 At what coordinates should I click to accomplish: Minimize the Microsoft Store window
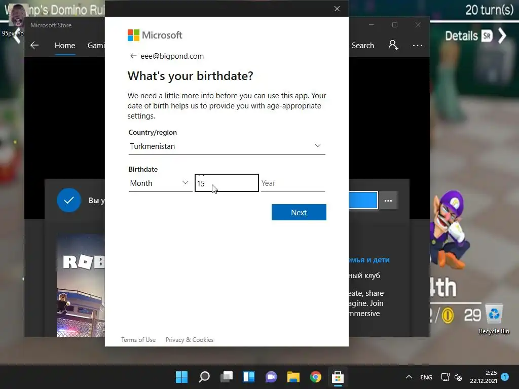pyautogui.click(x=372, y=25)
